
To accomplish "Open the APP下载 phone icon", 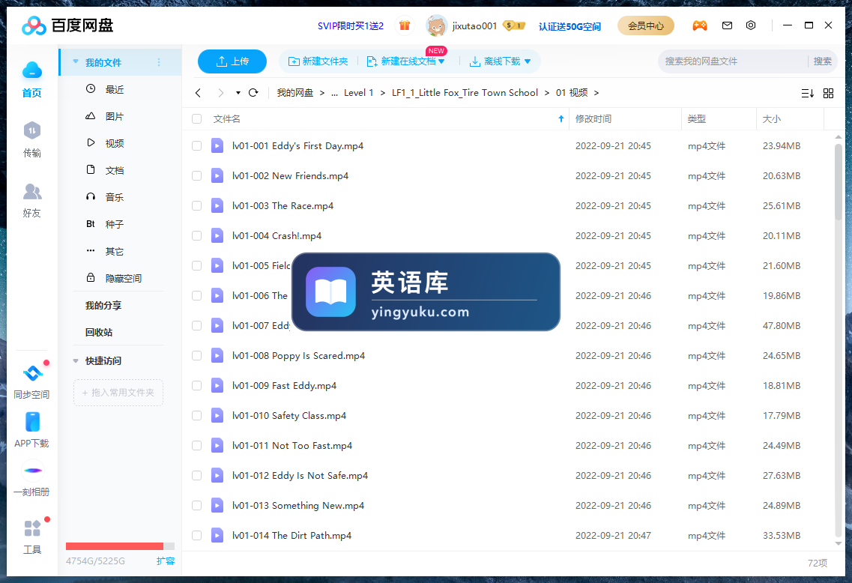I will [x=33, y=422].
